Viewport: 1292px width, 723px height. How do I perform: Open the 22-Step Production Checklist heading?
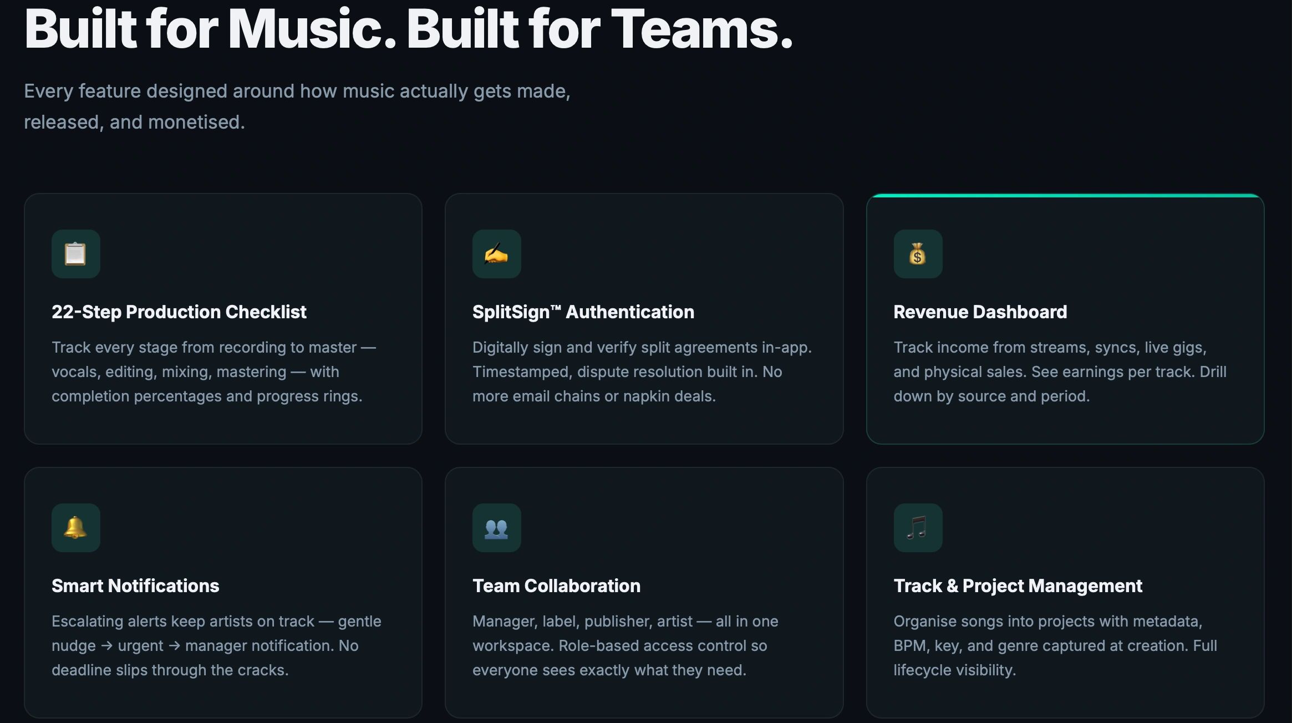click(179, 312)
